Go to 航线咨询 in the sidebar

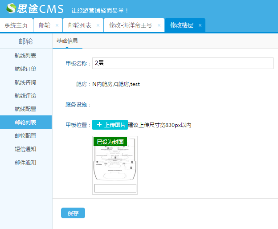25,82
